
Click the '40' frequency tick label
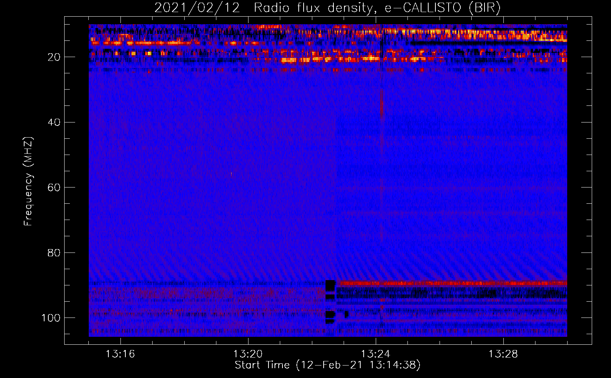(x=54, y=122)
